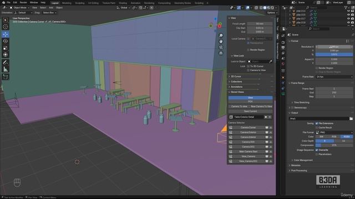355x199 pixels.
Task: Open the Global orientation dropdown
Action: click(x=123, y=8)
